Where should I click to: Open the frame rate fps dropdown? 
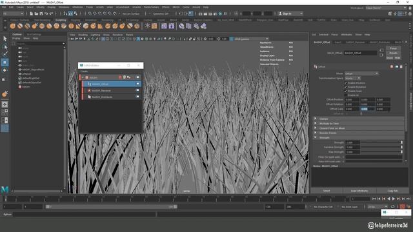pos(378,207)
